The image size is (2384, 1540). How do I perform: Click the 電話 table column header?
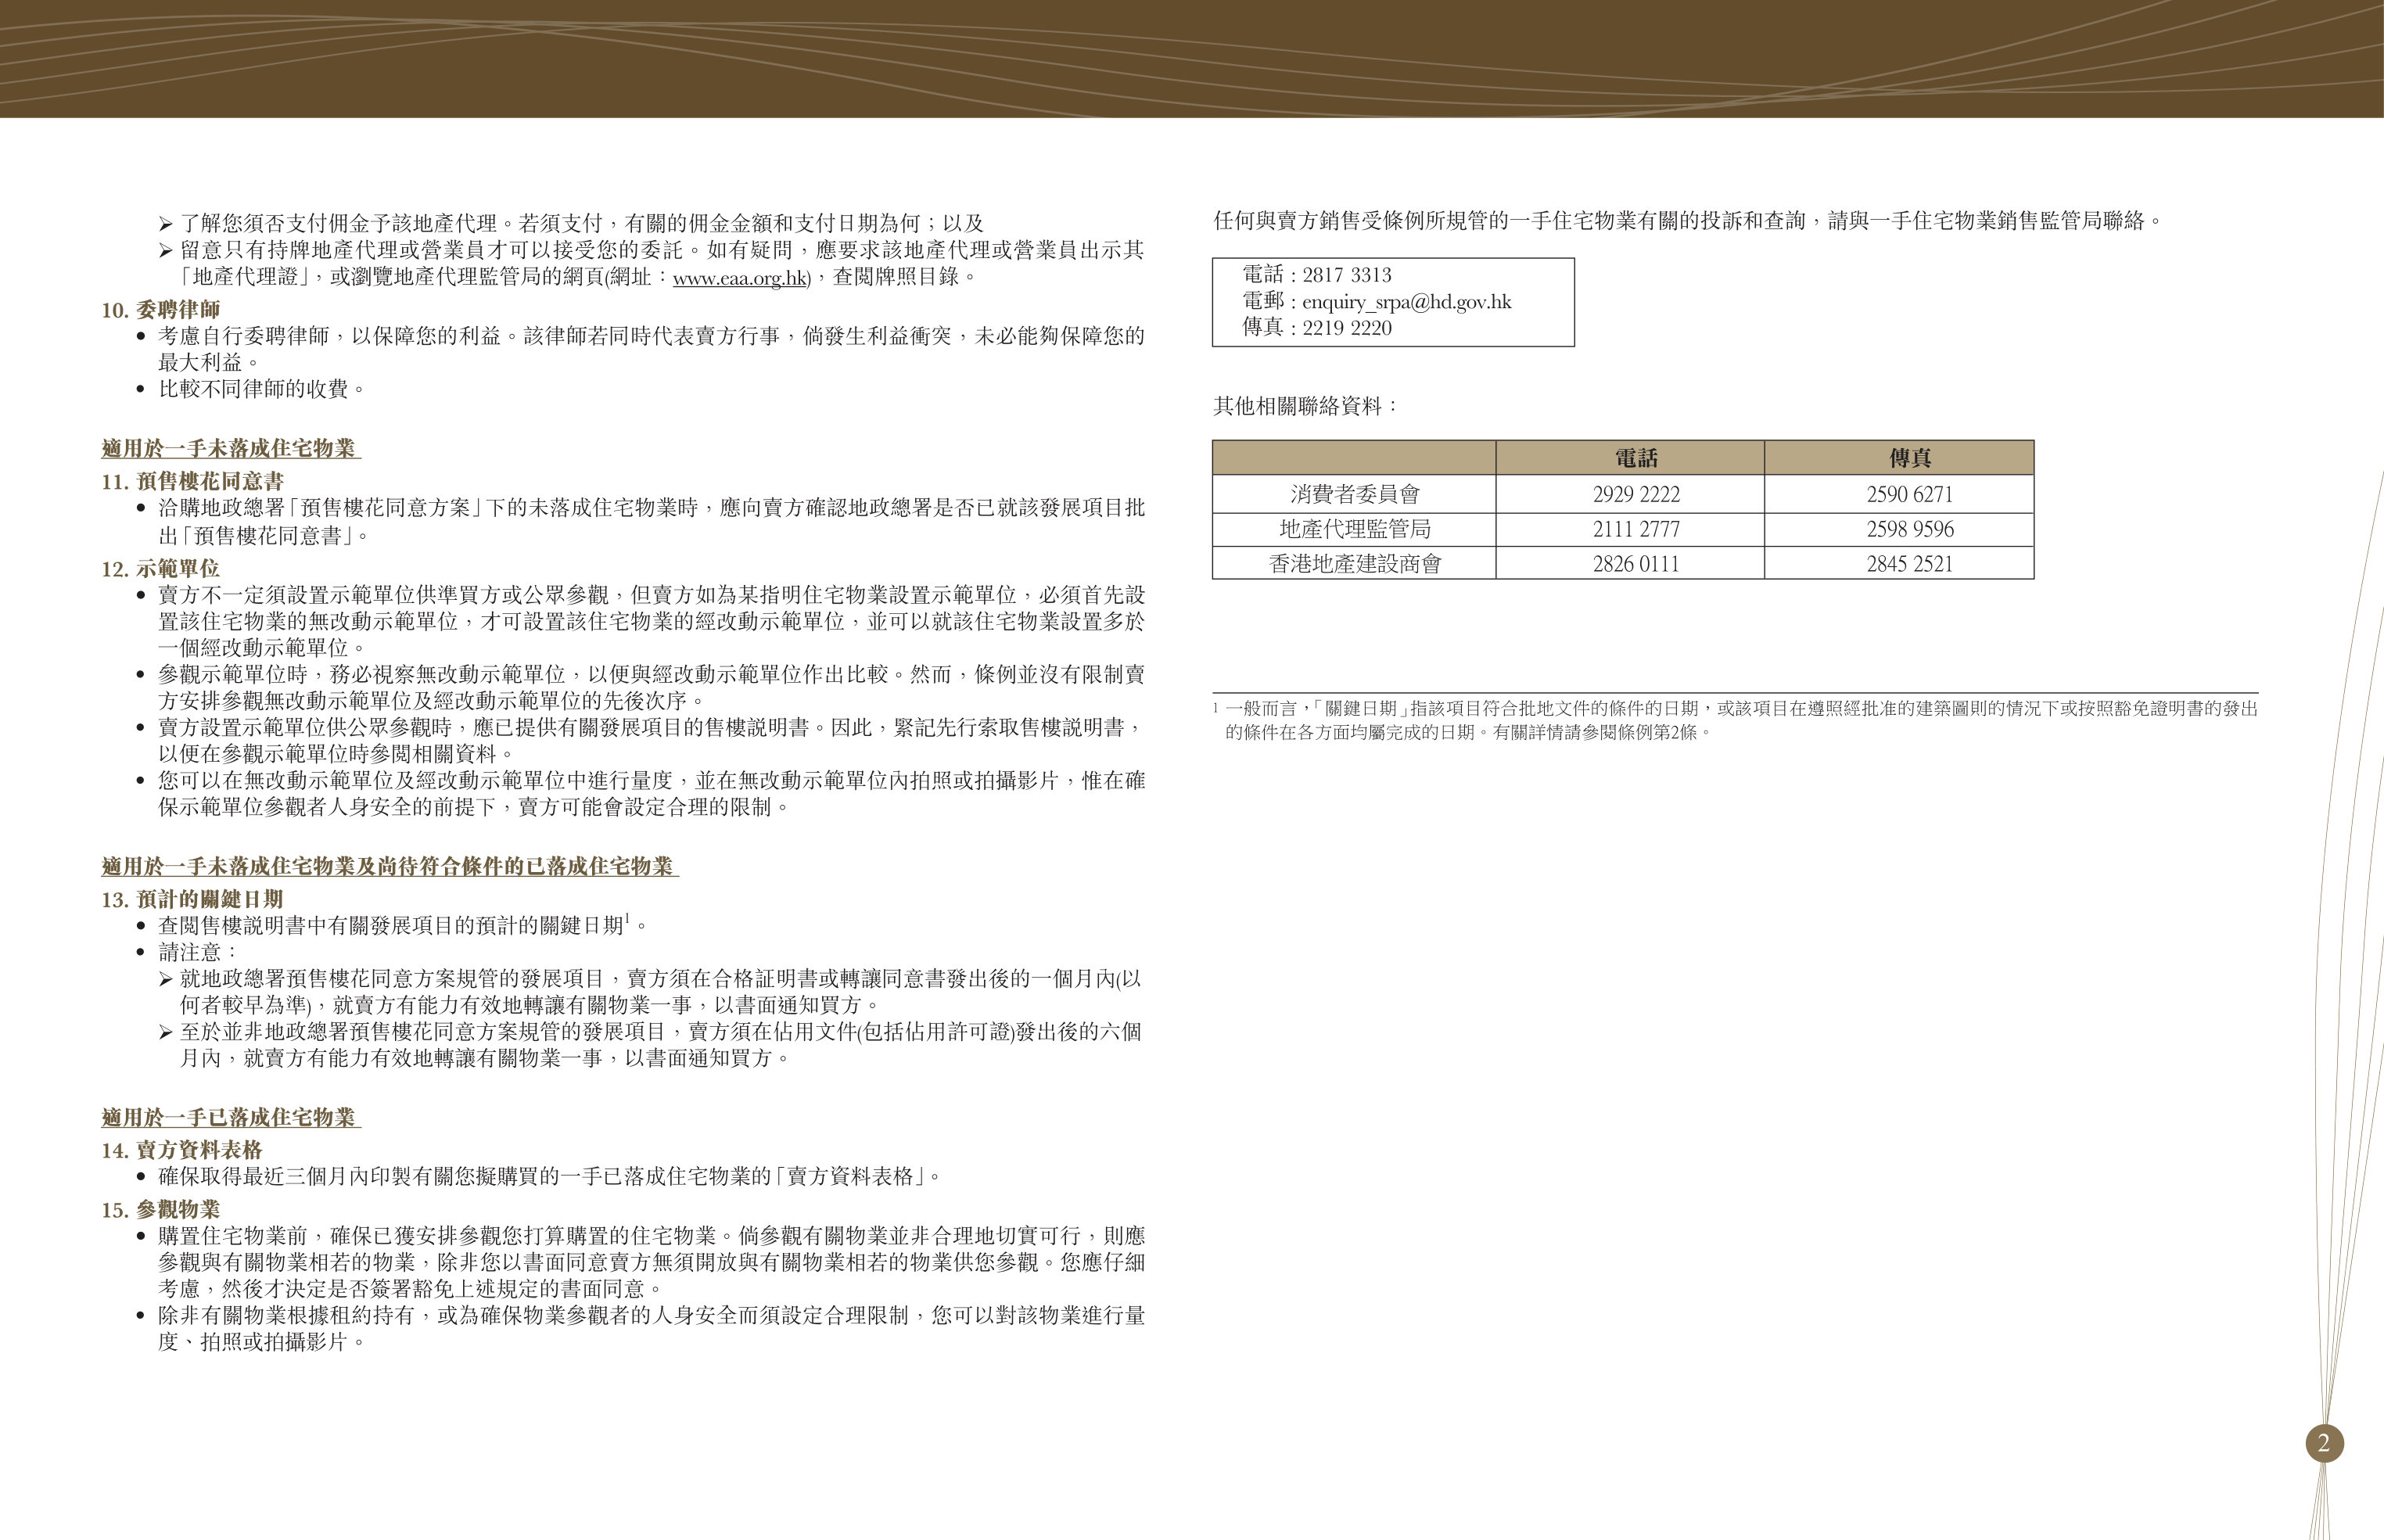pyautogui.click(x=1636, y=458)
